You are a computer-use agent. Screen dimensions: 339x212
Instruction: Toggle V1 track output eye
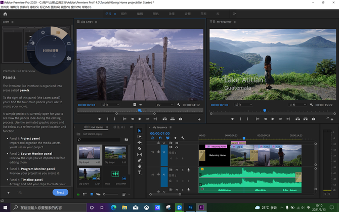(177, 147)
